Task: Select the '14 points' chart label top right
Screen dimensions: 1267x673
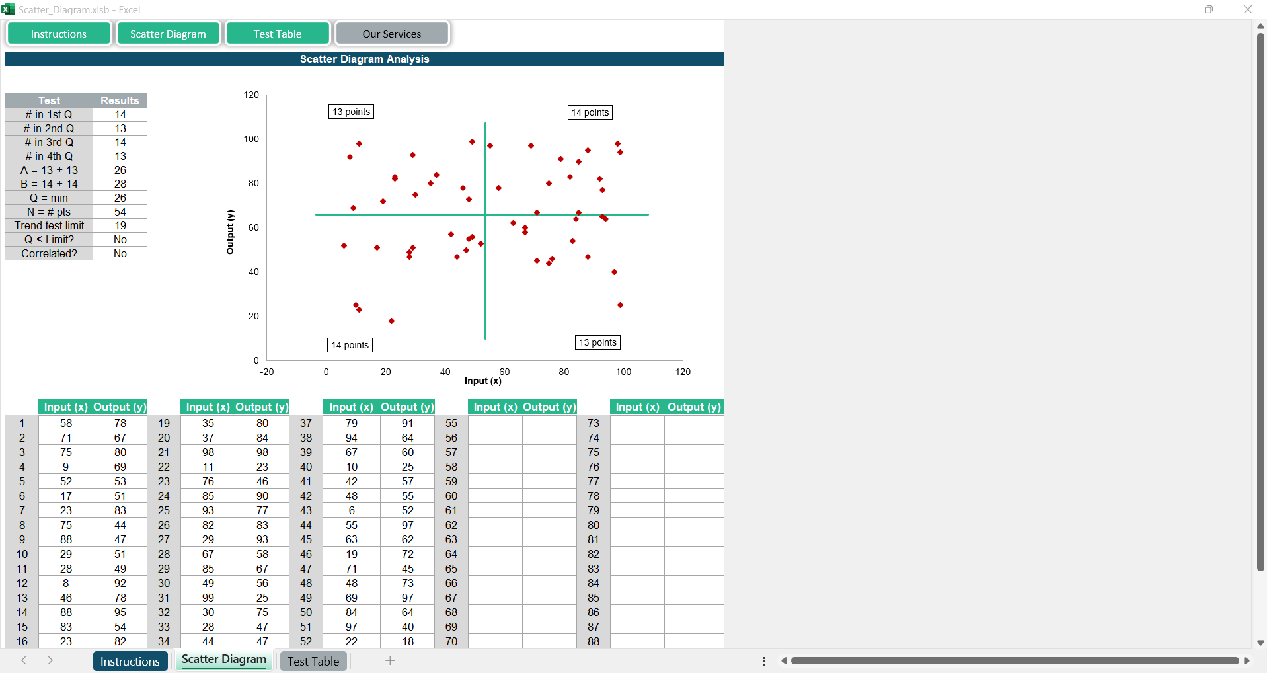Action: tap(590, 112)
